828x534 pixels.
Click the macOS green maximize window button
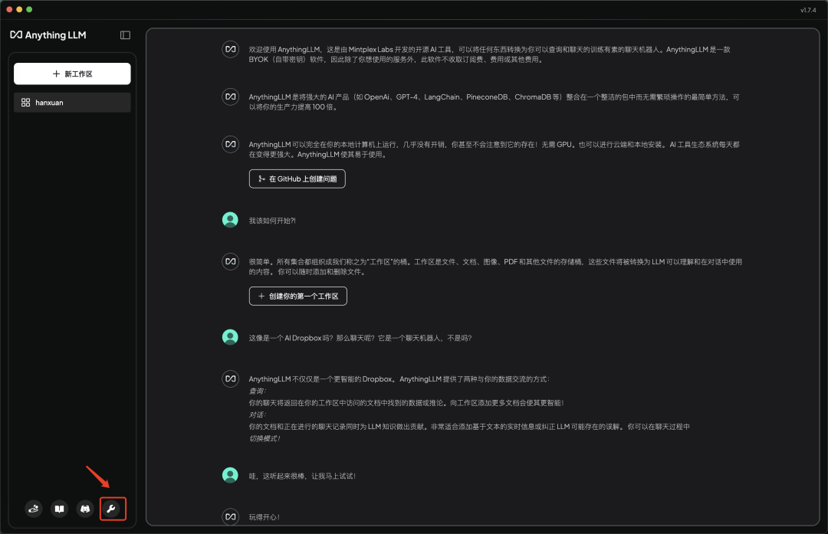29,9
